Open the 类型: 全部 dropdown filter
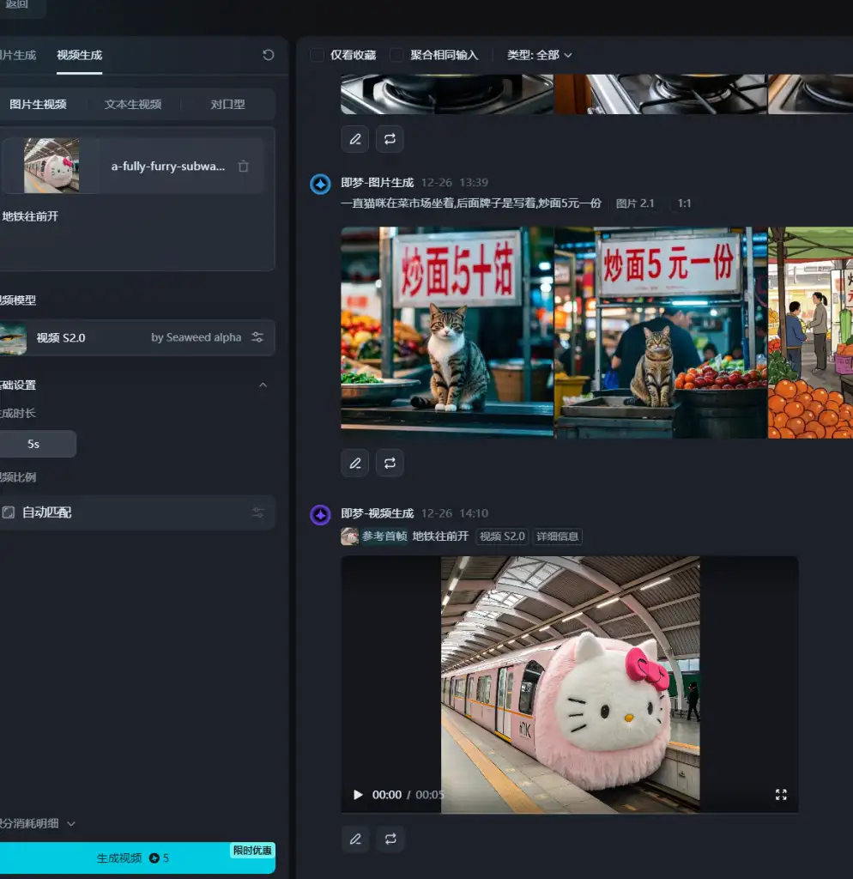Viewport: 853px width, 879px height. (x=540, y=55)
